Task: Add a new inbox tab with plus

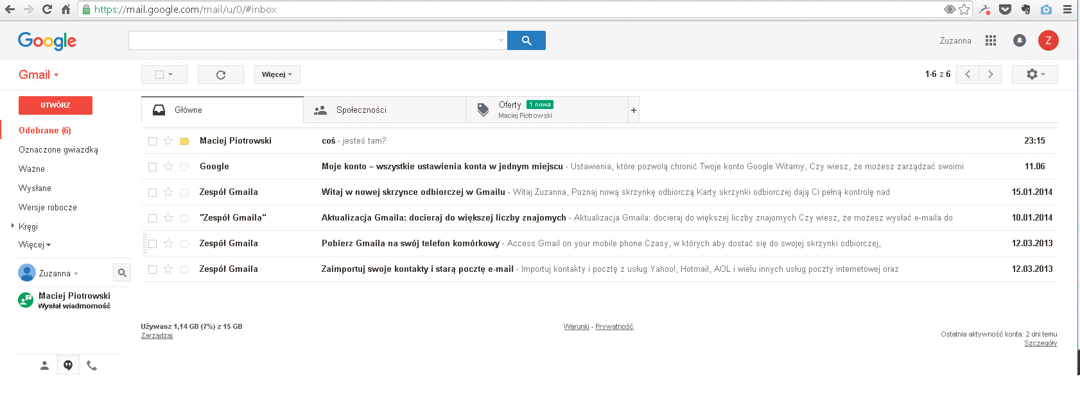Action: pos(633,110)
